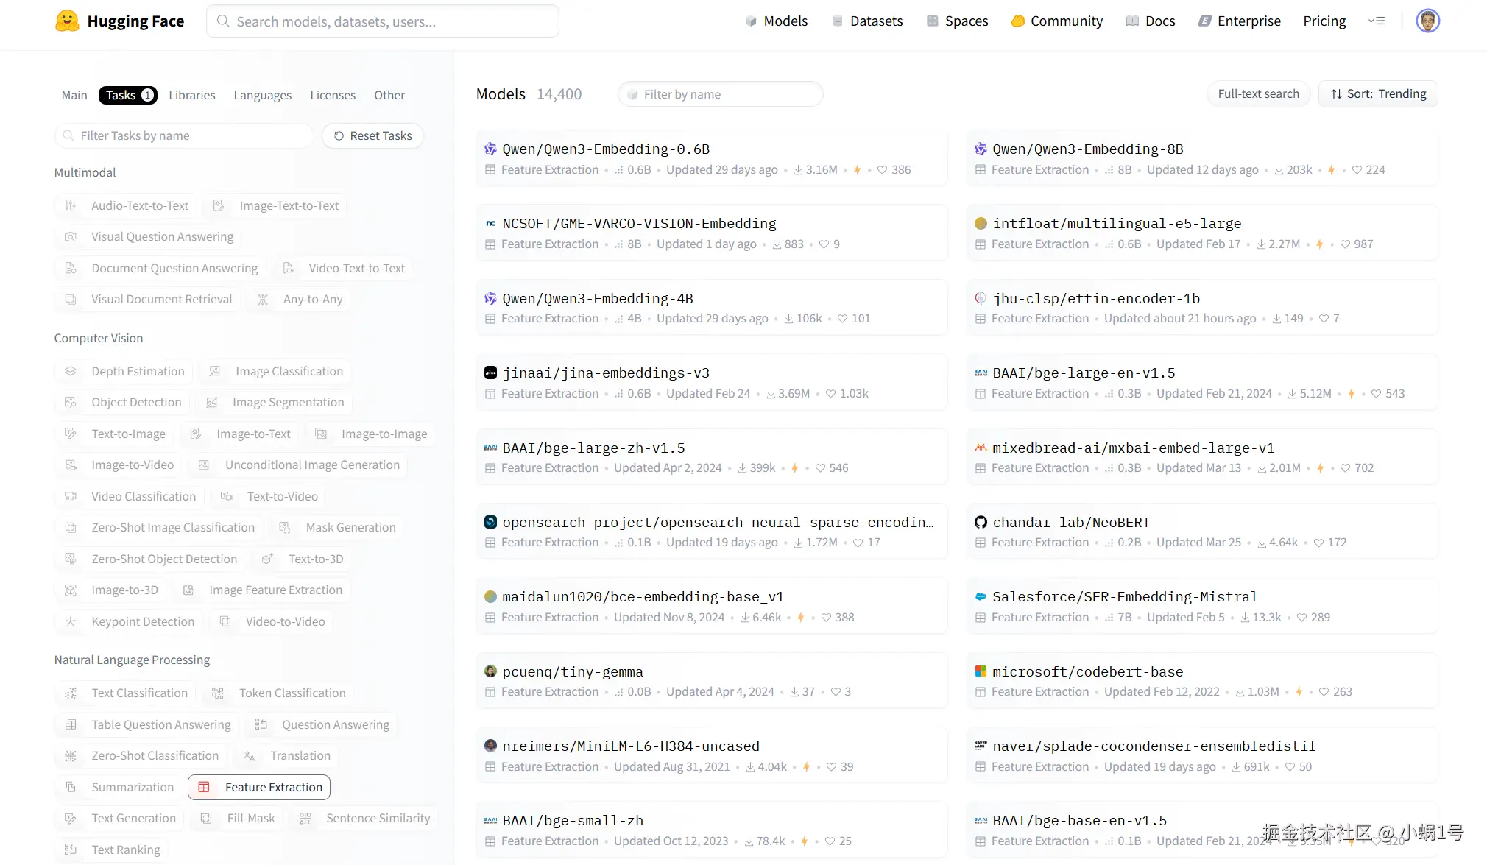Open the BAAI/bge-large-en-v1.5 model card
Viewport: 1487px width, 865px height.
coord(1084,373)
